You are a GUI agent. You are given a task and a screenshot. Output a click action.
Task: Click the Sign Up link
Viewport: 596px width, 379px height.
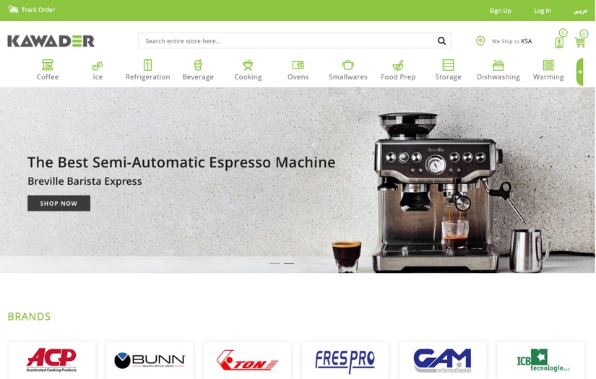500,10
